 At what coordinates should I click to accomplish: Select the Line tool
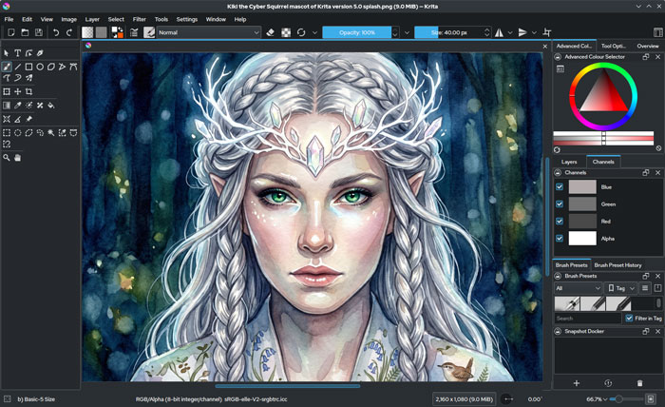coord(17,67)
